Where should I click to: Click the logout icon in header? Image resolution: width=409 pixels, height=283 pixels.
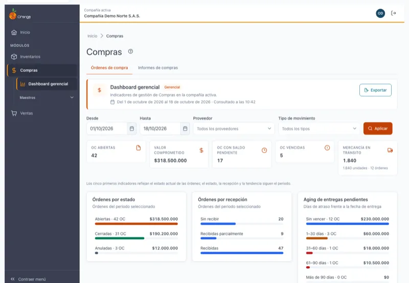click(x=393, y=13)
